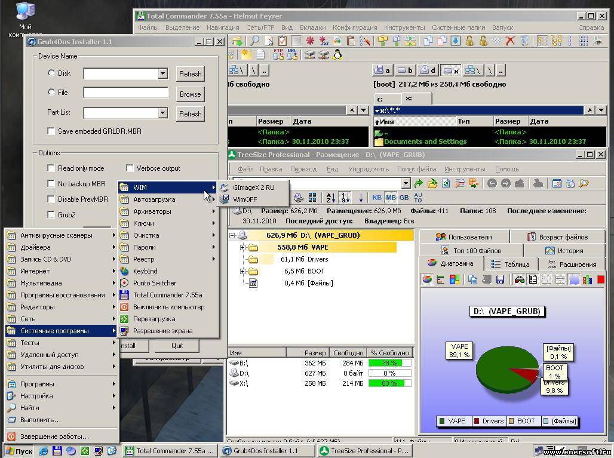The width and height of the screenshot is (614, 458).
Task: Click the pie chart icon in TreeSize chart toolbar
Action: click(x=427, y=279)
